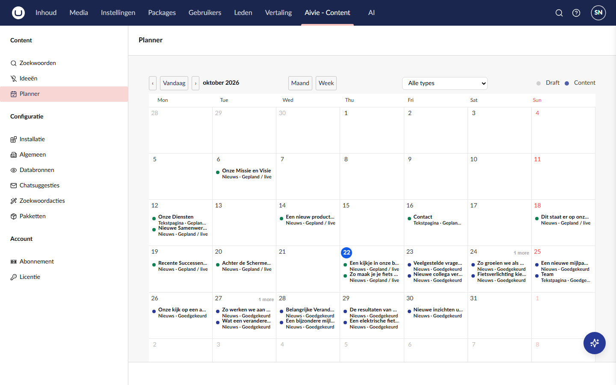The width and height of the screenshot is (616, 385).
Task: Open the SN user avatar menu
Action: coord(598,13)
